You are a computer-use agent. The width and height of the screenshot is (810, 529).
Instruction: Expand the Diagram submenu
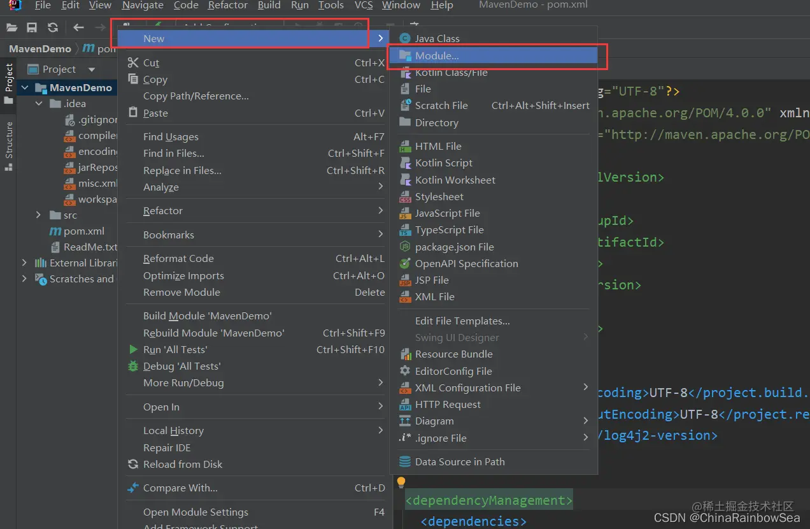(586, 421)
